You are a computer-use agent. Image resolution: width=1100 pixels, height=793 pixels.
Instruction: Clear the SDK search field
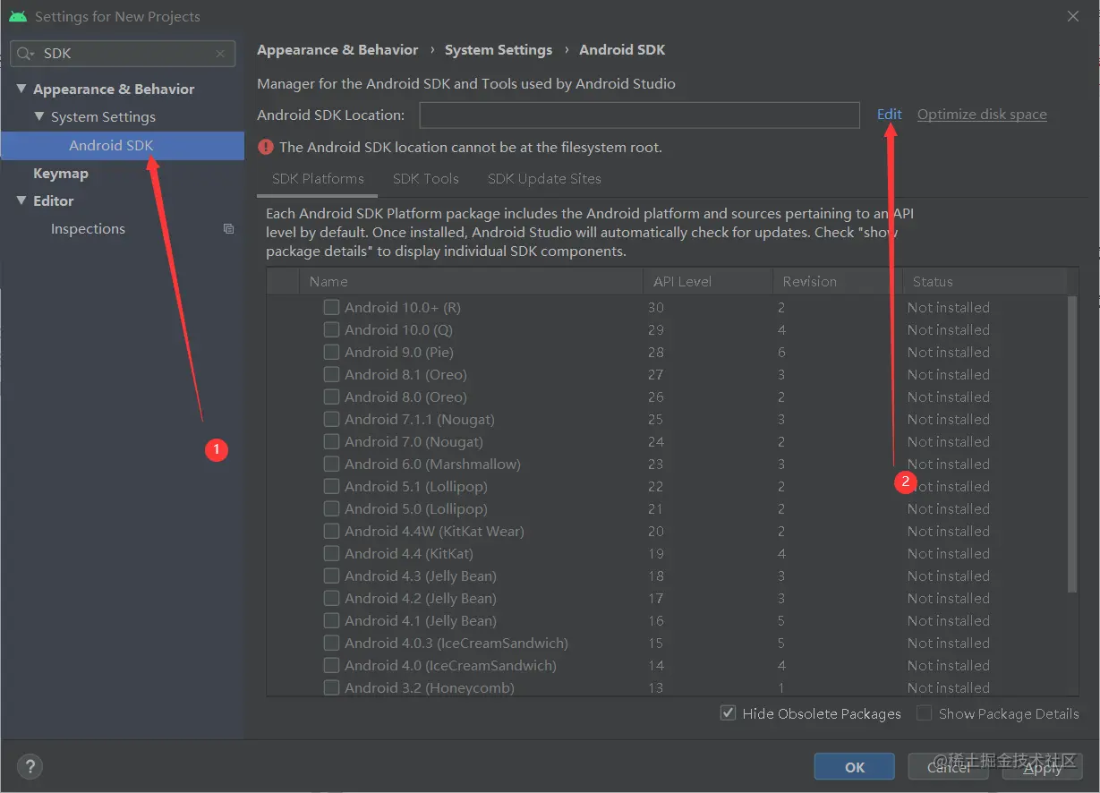coord(220,54)
